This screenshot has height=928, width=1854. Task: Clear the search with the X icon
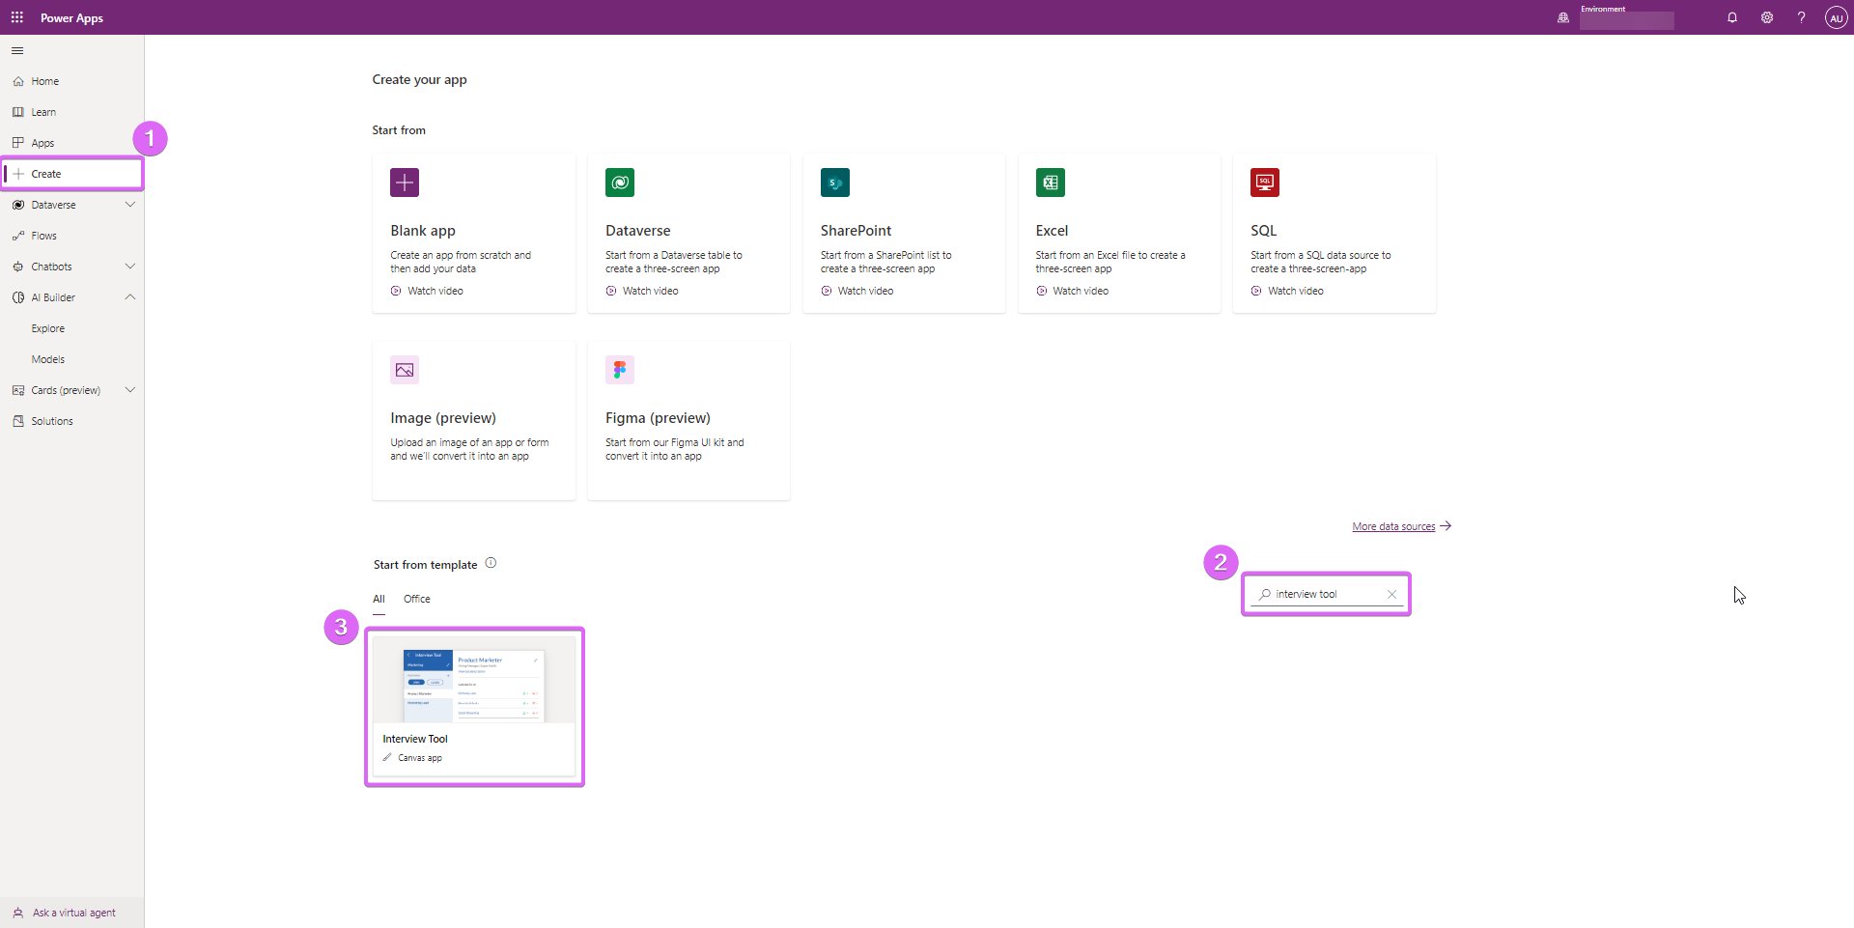point(1391,594)
